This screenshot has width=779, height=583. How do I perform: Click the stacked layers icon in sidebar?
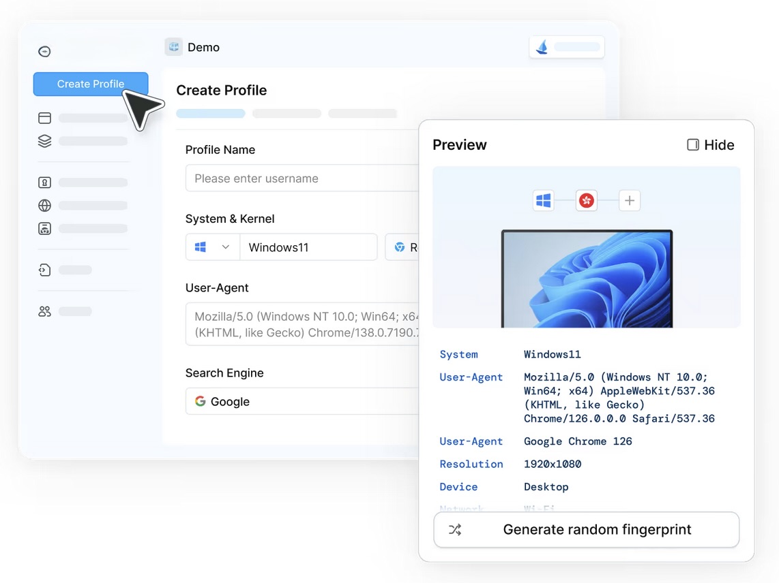(x=44, y=141)
